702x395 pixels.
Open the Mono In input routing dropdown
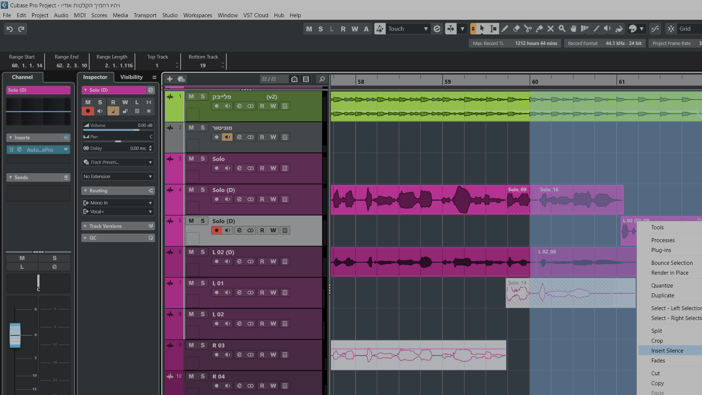click(118, 203)
